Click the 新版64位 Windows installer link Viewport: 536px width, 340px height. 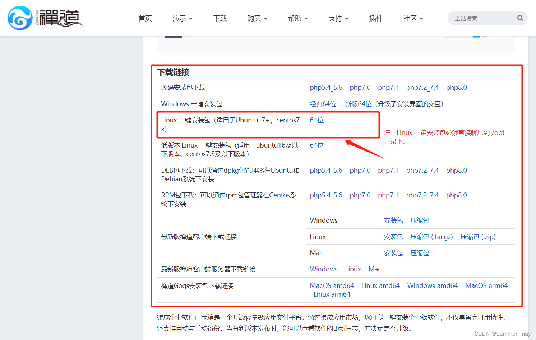(x=358, y=104)
